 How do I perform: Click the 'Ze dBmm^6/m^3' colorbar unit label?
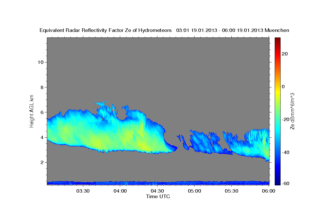coord(292,111)
